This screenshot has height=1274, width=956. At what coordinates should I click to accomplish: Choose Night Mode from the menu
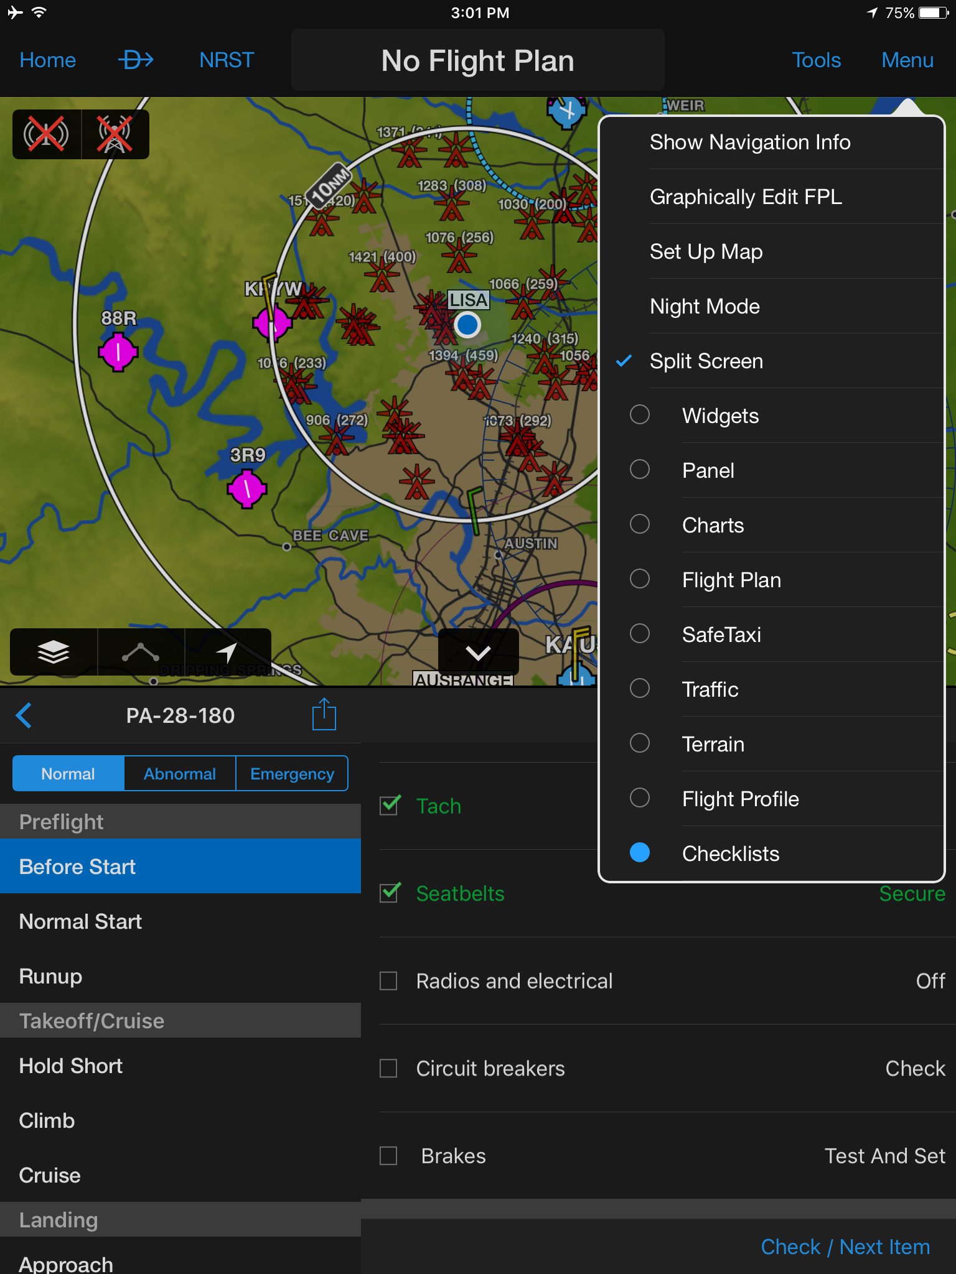coord(705,307)
